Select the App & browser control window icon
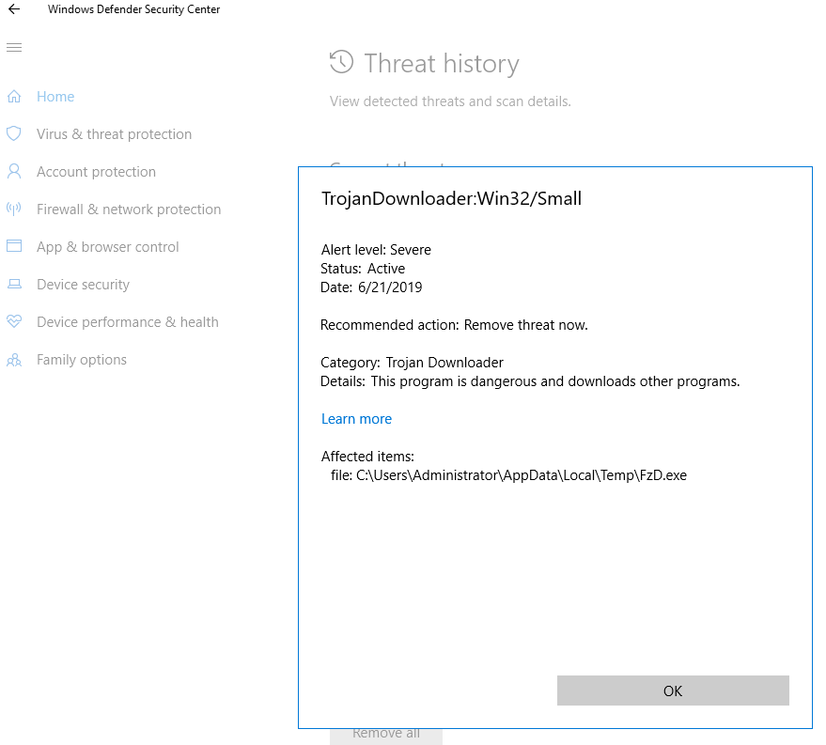Viewport: 826px width, 745px height. point(14,246)
